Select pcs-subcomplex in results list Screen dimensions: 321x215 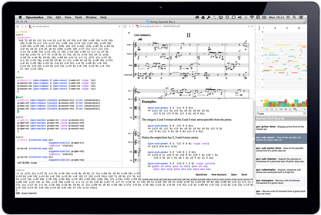(x=281, y=171)
